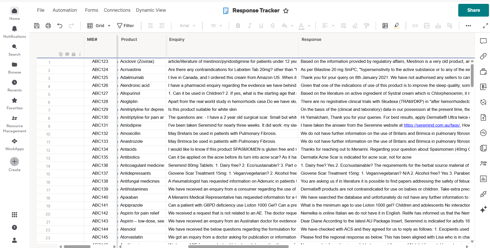
Task: Click the Save icon in toolbar
Action: coord(37,26)
